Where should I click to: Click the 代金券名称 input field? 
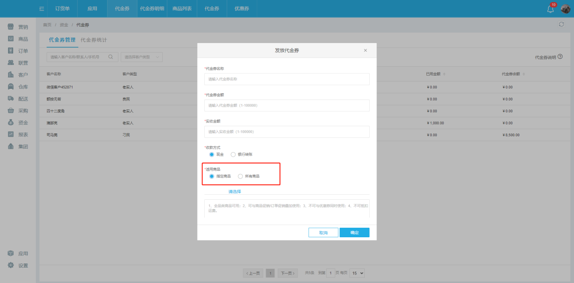287,79
